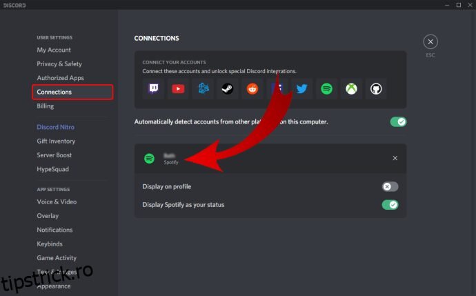The width and height of the screenshot is (476, 296).
Task: Open Overlay settings
Action: [x=48, y=215]
